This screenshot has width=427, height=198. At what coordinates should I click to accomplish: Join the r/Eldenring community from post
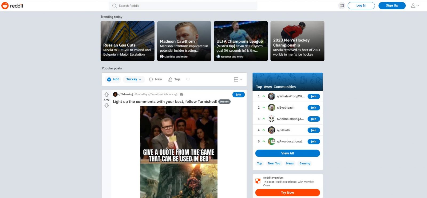pos(238,94)
